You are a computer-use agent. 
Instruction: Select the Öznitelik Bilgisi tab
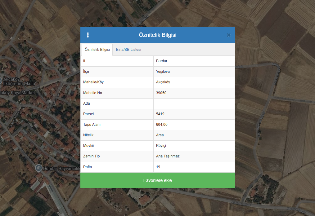(x=97, y=50)
